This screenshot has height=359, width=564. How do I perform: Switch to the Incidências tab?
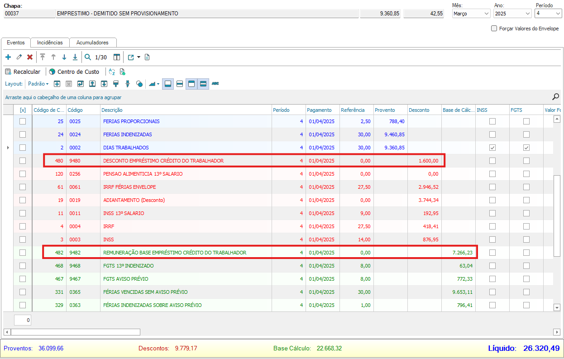click(50, 43)
